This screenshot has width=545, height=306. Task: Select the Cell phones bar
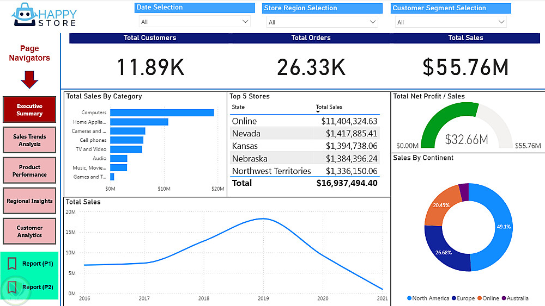(x=126, y=140)
